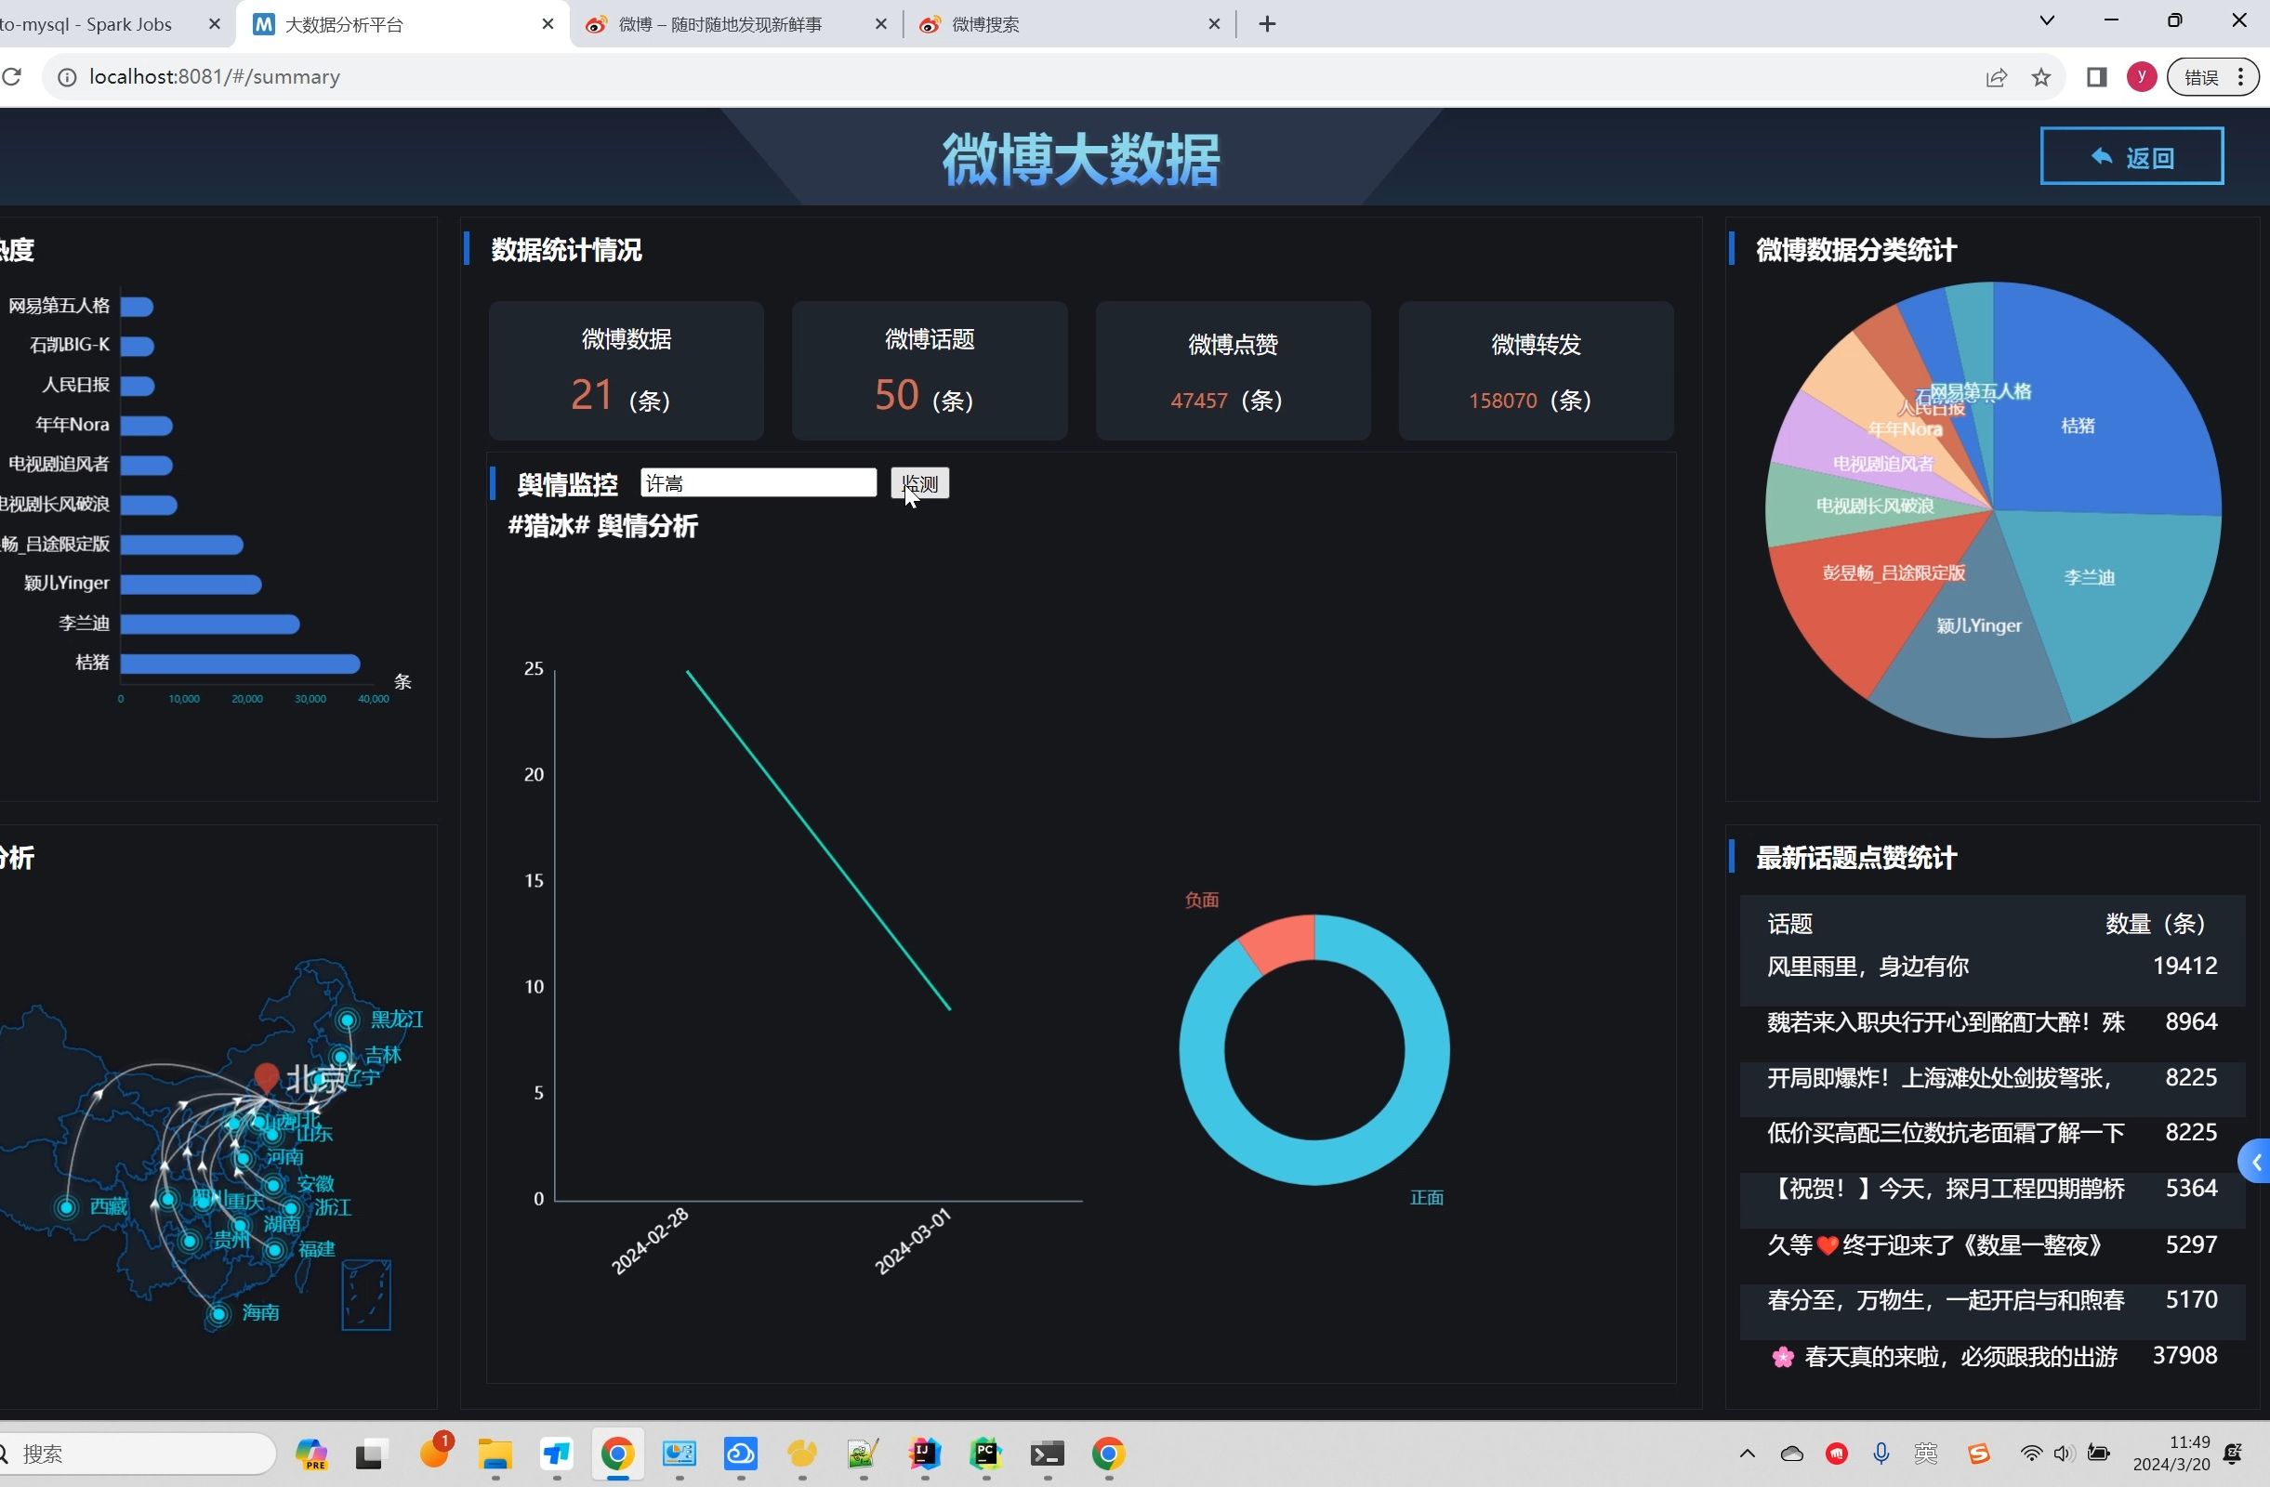Click the 桔猪 bar in popularity chart
The height and width of the screenshot is (1487, 2270).
tap(241, 663)
